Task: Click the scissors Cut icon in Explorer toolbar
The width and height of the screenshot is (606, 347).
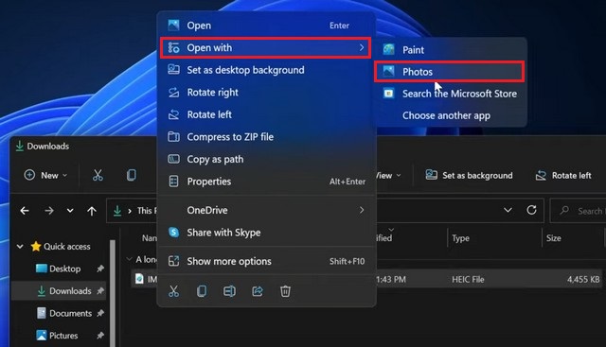Action: click(x=98, y=175)
